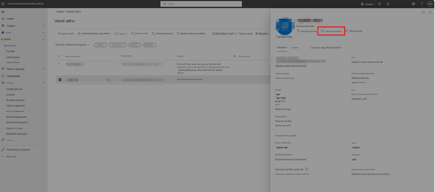Open the Stato di accesso filter pill
435x192 pixels.
(x=118, y=45)
